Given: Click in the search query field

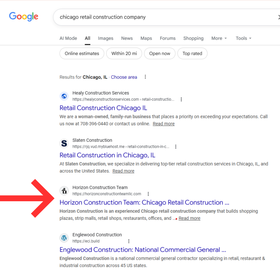Looking at the screenshot, I should click(157, 17).
